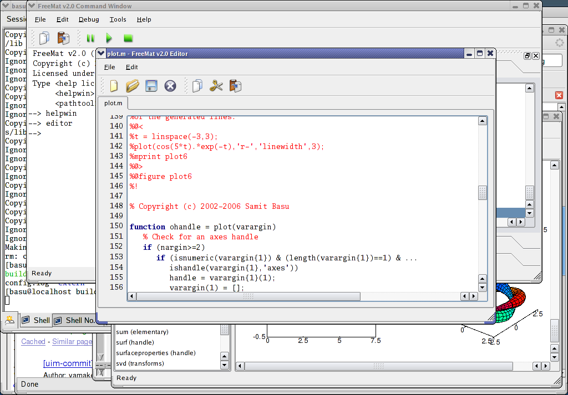
Task: Click the '--> editor' line in Command Window
Action: (x=50, y=123)
